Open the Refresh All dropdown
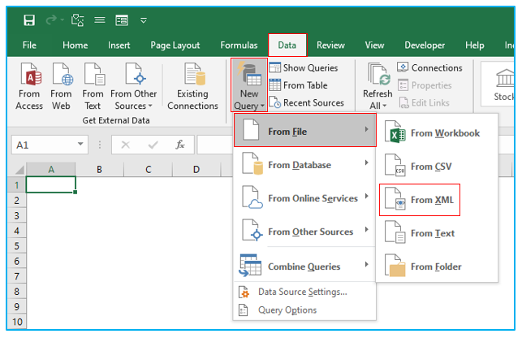 coord(377,106)
